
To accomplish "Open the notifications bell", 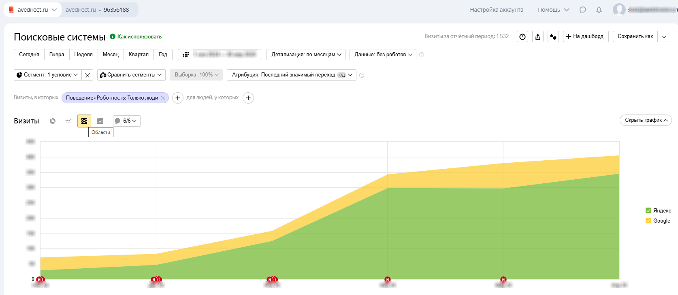I will 599,10.
